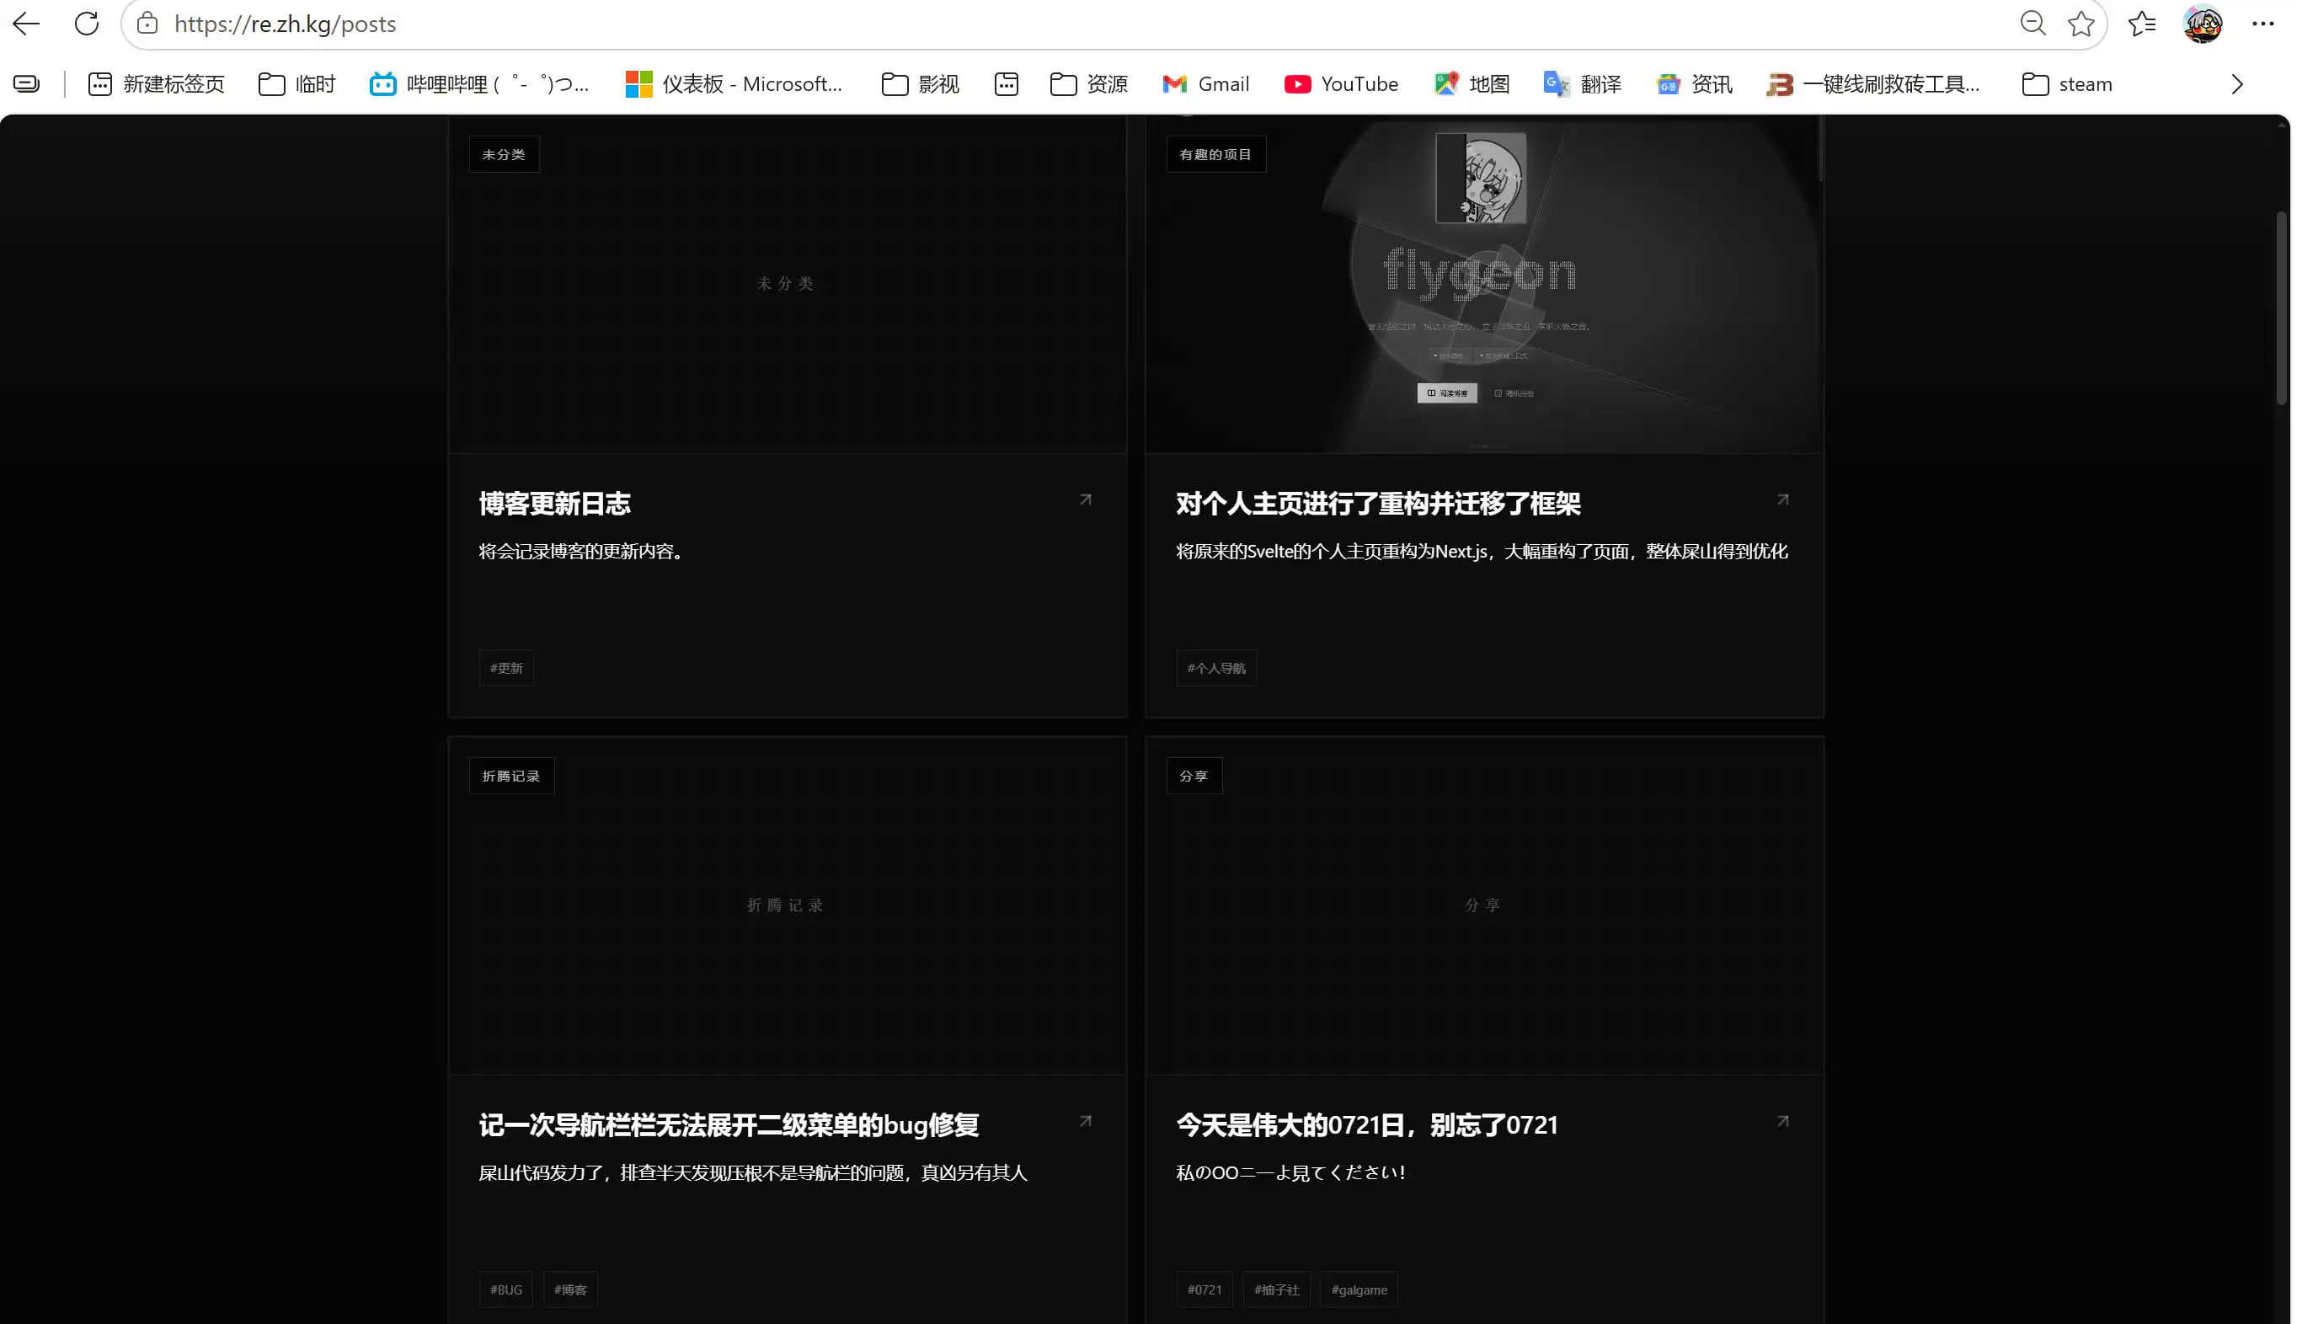2297x1324 pixels.
Task: Click description 将会记录博客的更新内容。
Action: [x=584, y=551]
